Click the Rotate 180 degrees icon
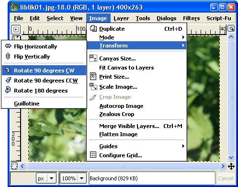This screenshot has width=238, height=187. [8, 90]
